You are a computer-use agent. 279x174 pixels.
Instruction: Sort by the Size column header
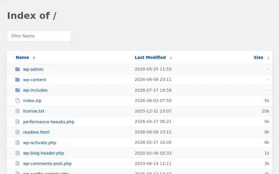tap(258, 57)
